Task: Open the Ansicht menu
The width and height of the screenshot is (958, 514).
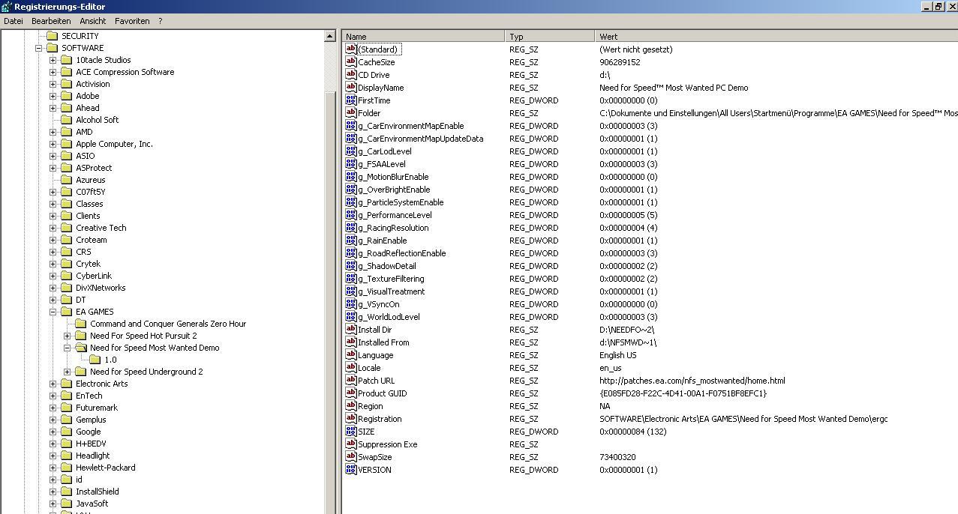Action: [93, 21]
